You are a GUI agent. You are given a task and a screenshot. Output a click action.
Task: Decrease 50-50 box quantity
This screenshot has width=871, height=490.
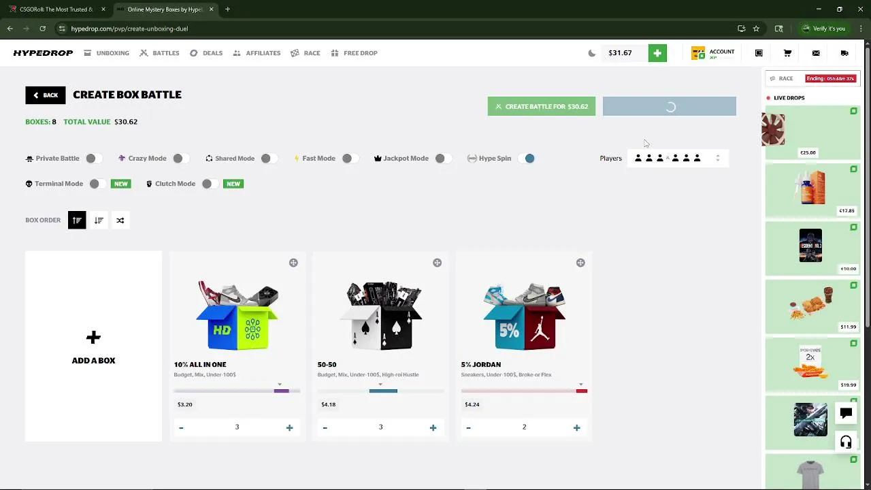coord(325,427)
